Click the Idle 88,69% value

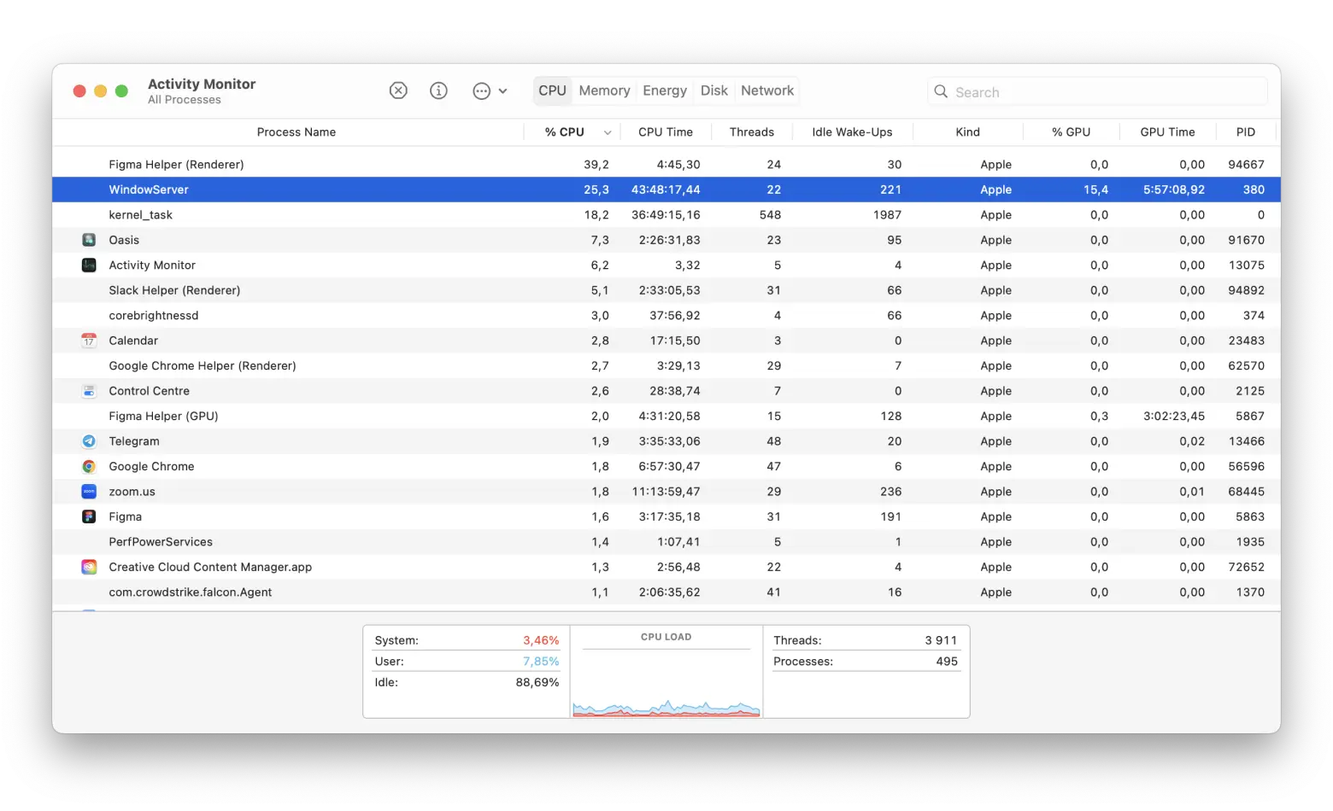(537, 682)
